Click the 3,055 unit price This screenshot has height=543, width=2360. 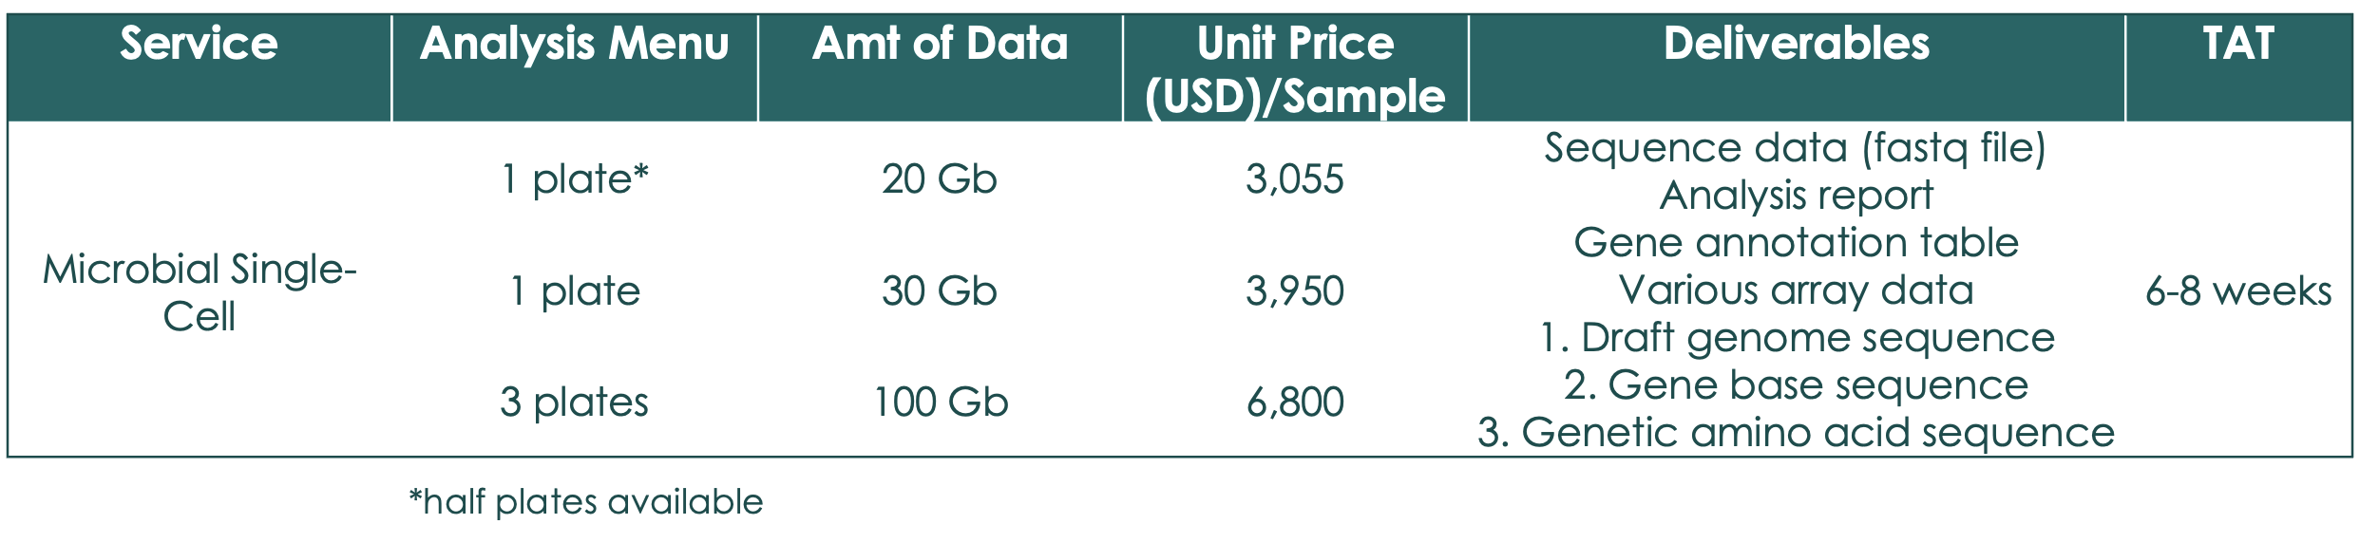click(x=1295, y=179)
